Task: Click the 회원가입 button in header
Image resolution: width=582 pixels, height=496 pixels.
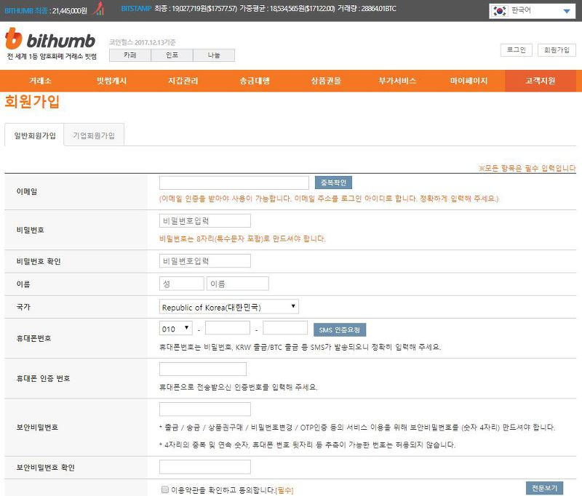Action: coord(557,50)
